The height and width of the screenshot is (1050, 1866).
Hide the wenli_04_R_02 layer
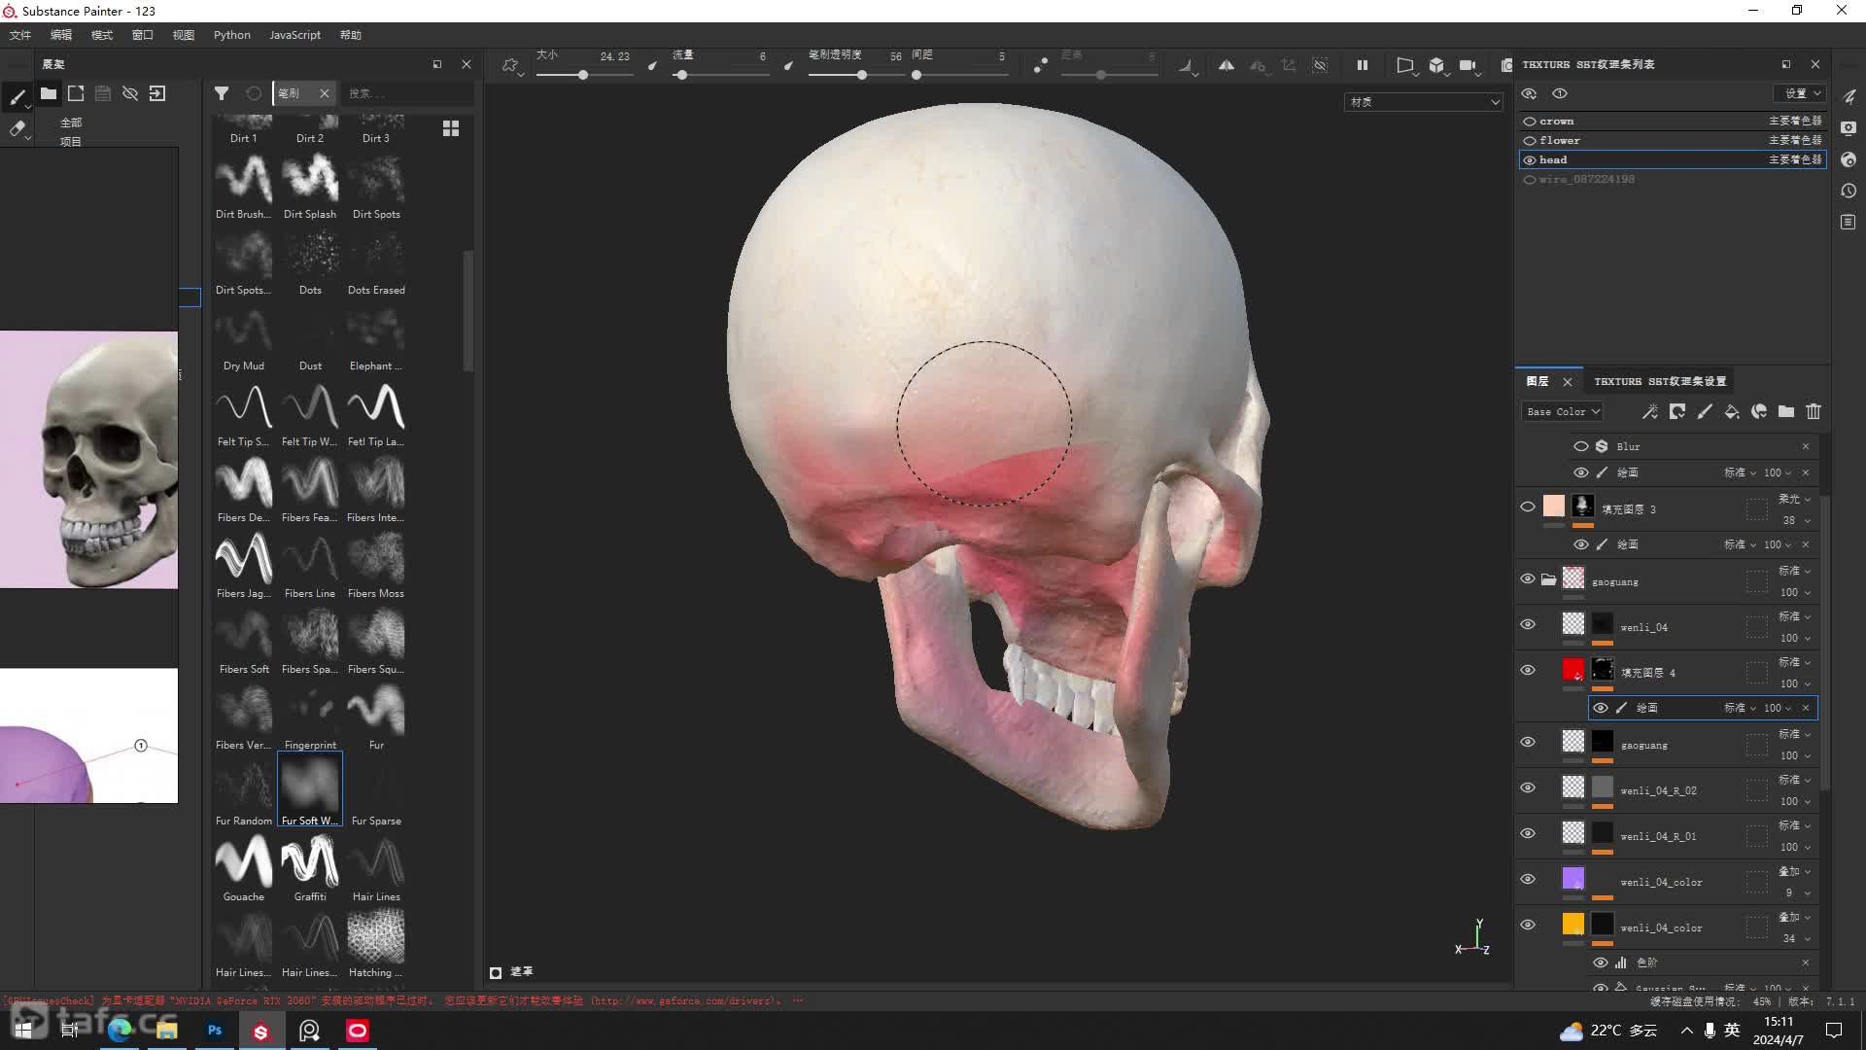[x=1528, y=787]
